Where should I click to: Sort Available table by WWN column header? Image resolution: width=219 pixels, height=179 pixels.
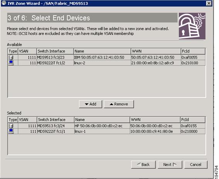(156, 51)
